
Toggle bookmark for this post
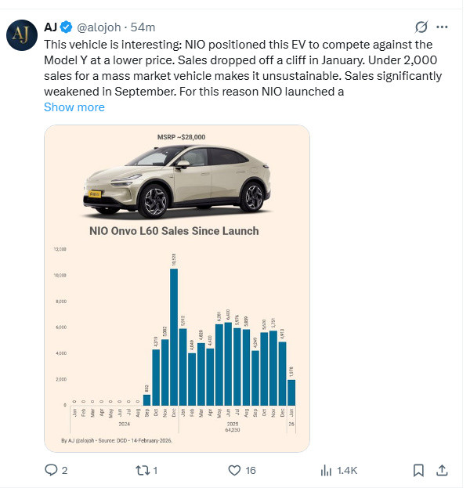point(418,470)
